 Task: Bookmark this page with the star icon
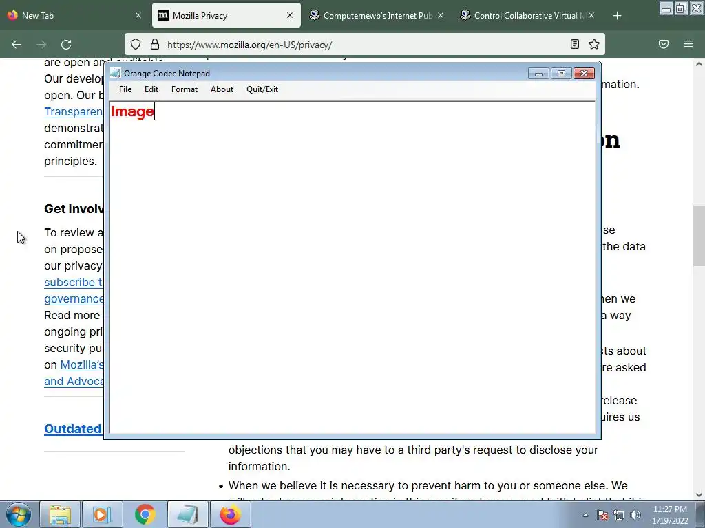click(x=594, y=44)
